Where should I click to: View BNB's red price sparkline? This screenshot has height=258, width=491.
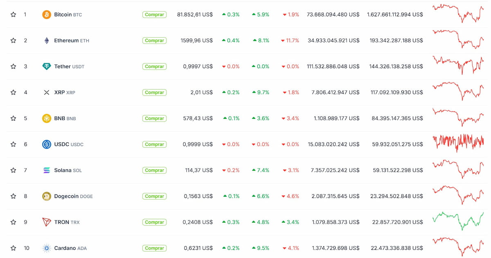click(x=458, y=117)
